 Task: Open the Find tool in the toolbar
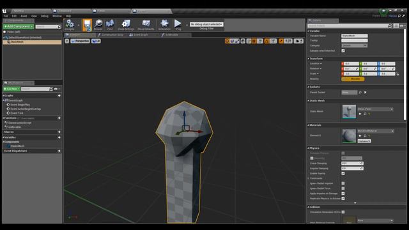point(110,25)
